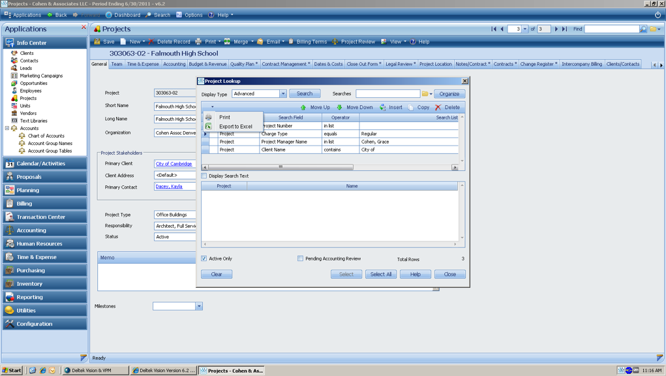
Task: Click the Insert row icon
Action: coord(383,107)
